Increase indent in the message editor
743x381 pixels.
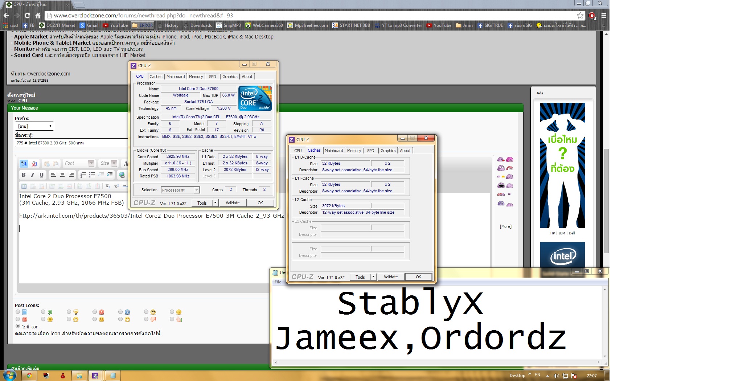click(x=110, y=175)
